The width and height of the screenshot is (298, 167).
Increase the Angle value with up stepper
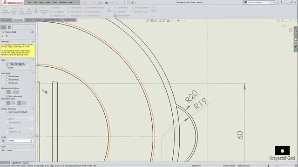pyautogui.click(x=31, y=140)
